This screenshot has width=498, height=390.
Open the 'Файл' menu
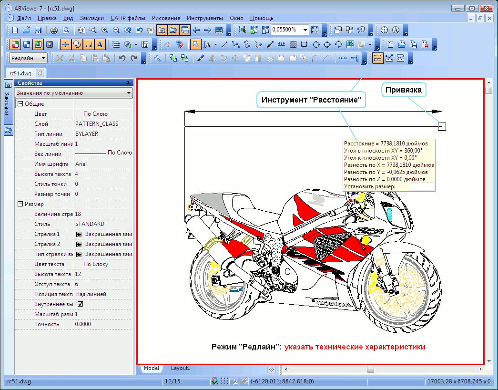point(24,18)
